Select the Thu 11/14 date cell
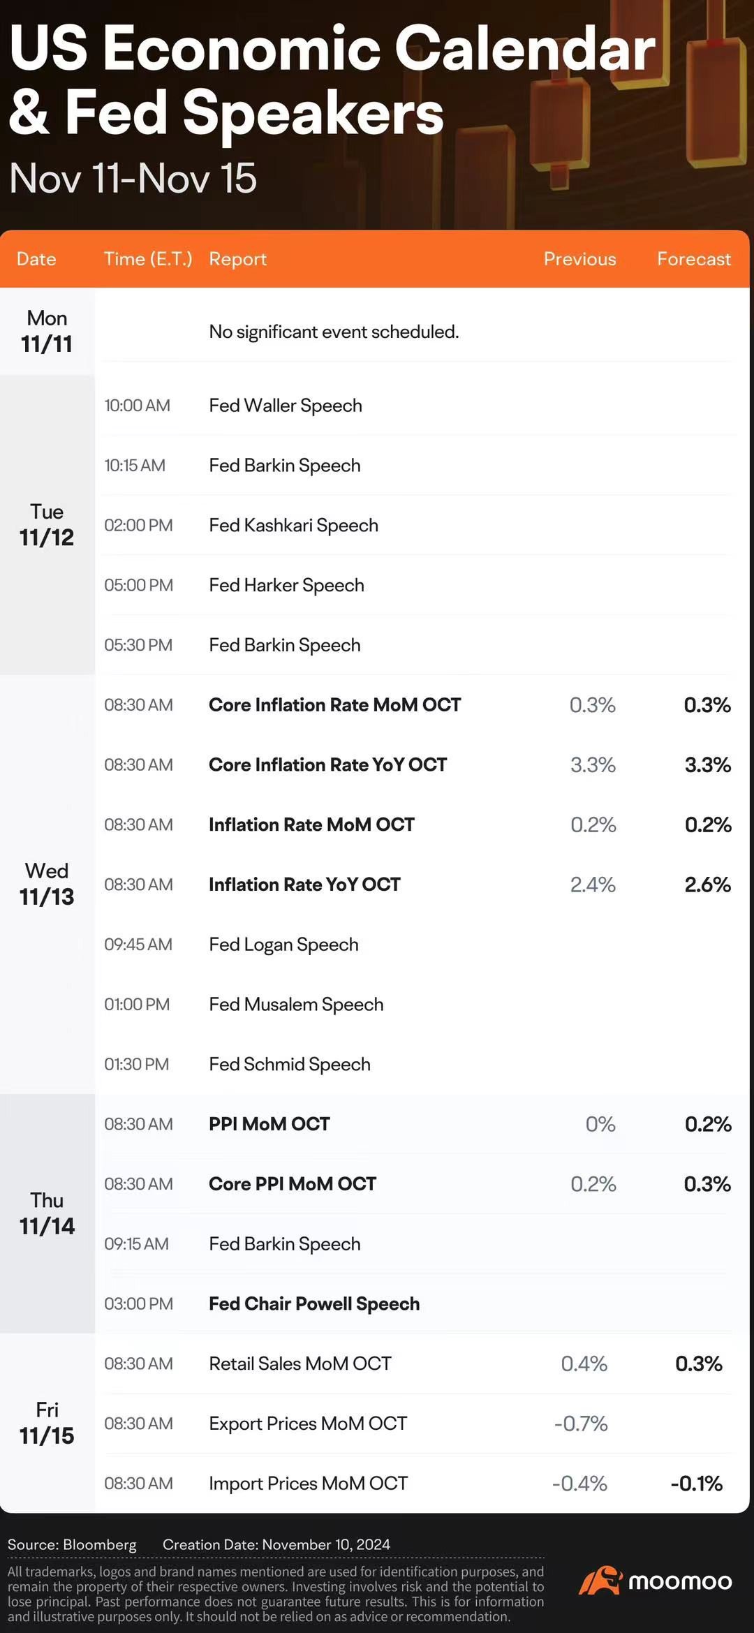Screen dimensions: 754x1633 coord(47,1213)
